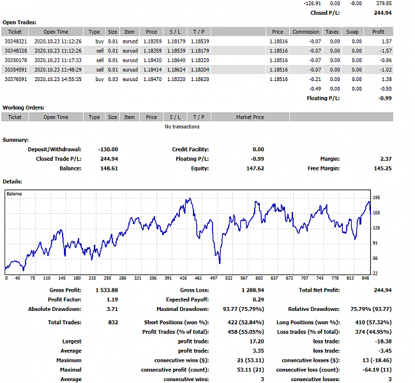Screen dimensions: 415x383
Task: Select profit value 1.38
Action: [387, 79]
